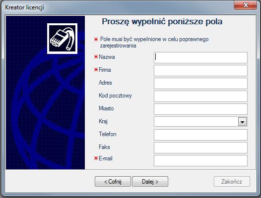Image resolution: width=261 pixels, height=198 pixels.
Task: Go back with the Cofnij button
Action: pos(113,182)
